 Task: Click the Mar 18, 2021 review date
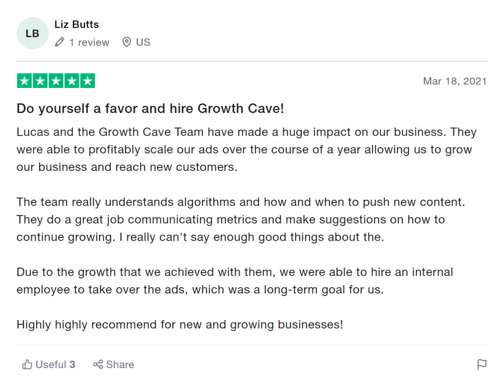pos(455,81)
